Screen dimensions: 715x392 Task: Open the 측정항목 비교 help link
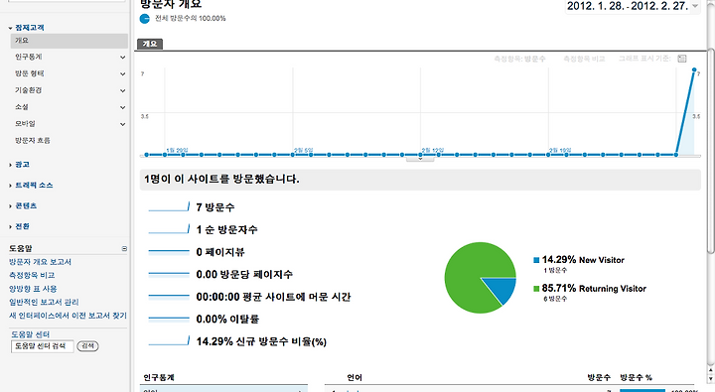(32, 275)
